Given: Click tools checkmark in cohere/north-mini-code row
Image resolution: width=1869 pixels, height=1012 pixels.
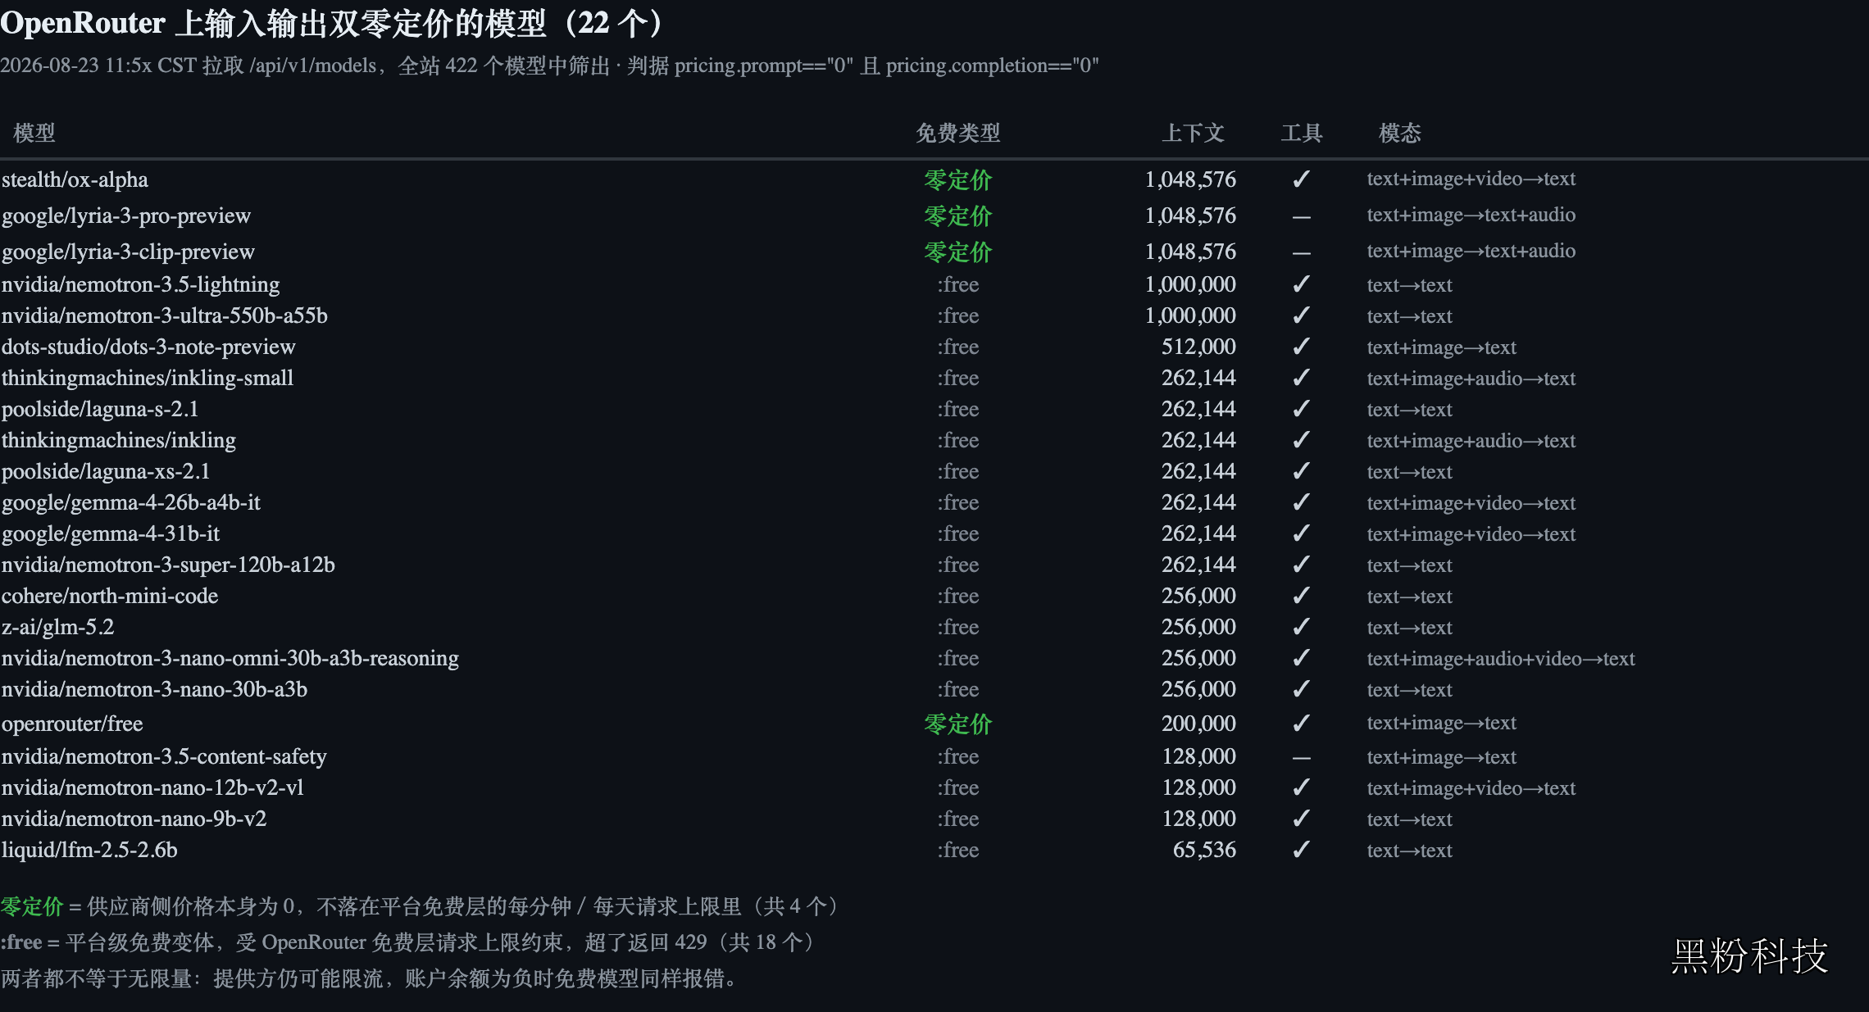Looking at the screenshot, I should point(1301,595).
